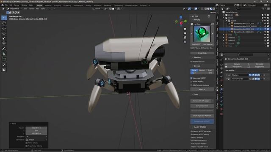Switch to the Shading workspace tab
This screenshot has width=271, height=152.
[x=88, y=5]
